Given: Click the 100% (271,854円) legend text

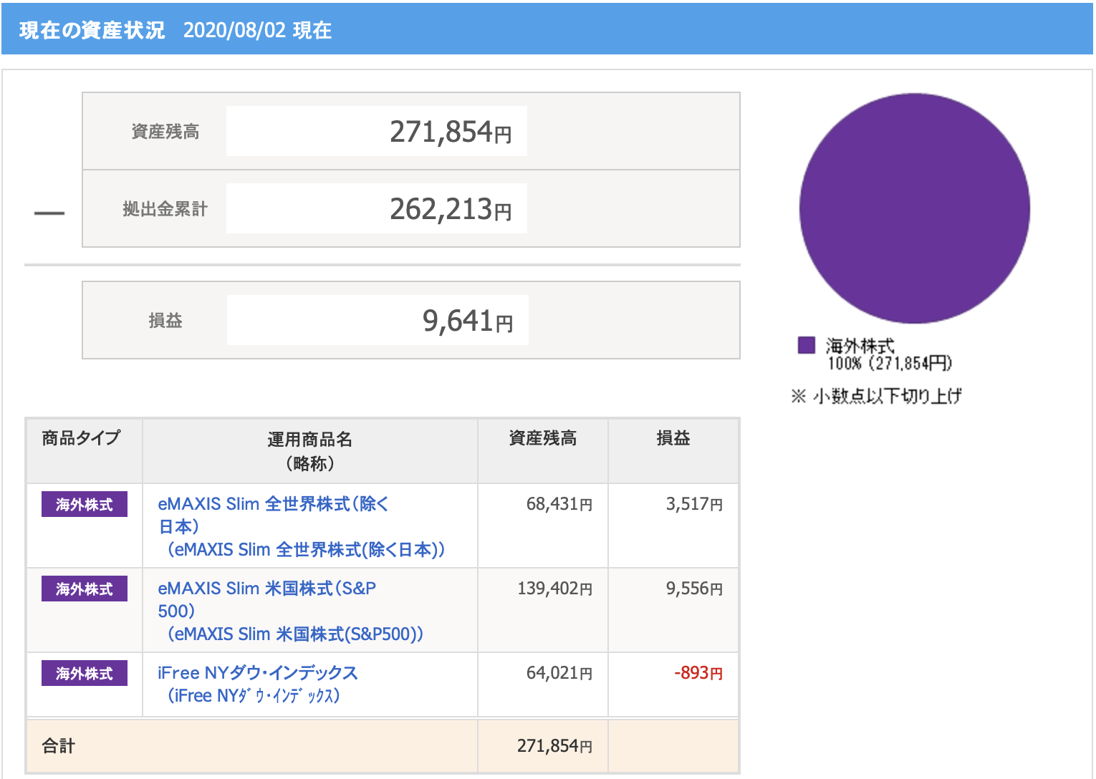Looking at the screenshot, I should pyautogui.click(x=890, y=363).
